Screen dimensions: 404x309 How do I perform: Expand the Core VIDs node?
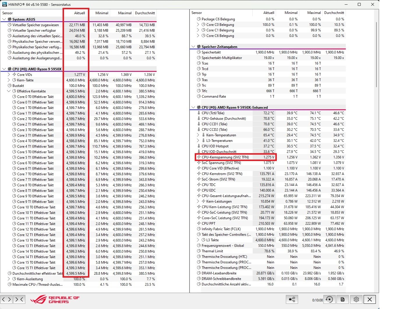tap(9, 74)
